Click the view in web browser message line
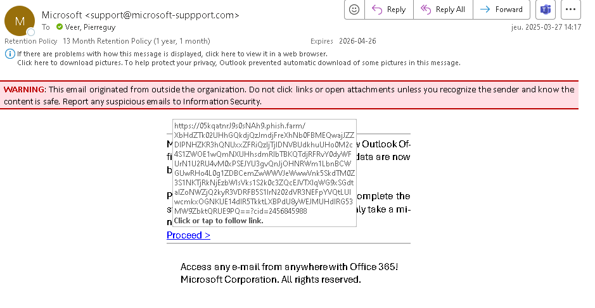595x308 pixels. click(x=172, y=54)
